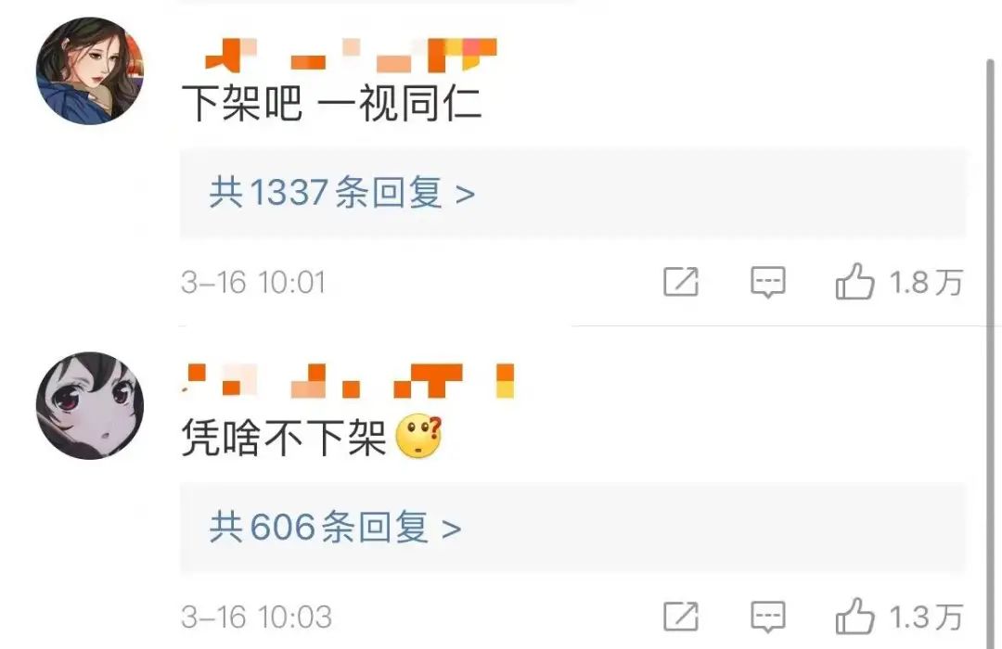Open the illustrated woman profile avatar

[89, 70]
